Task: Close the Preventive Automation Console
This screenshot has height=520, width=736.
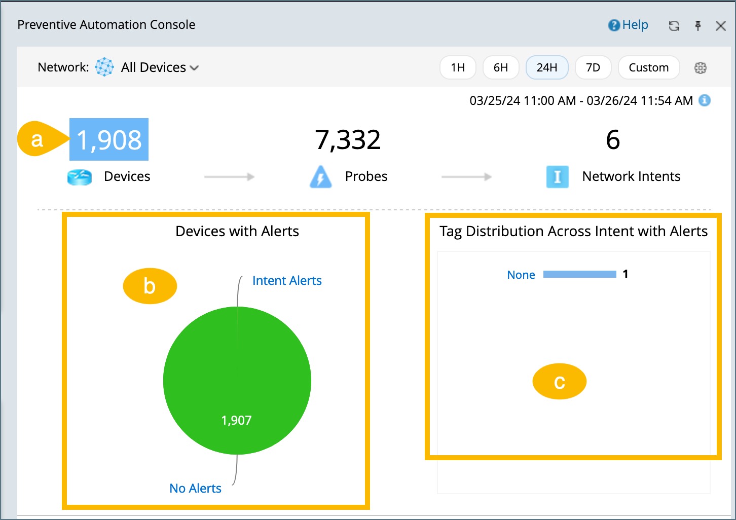Action: click(x=720, y=26)
